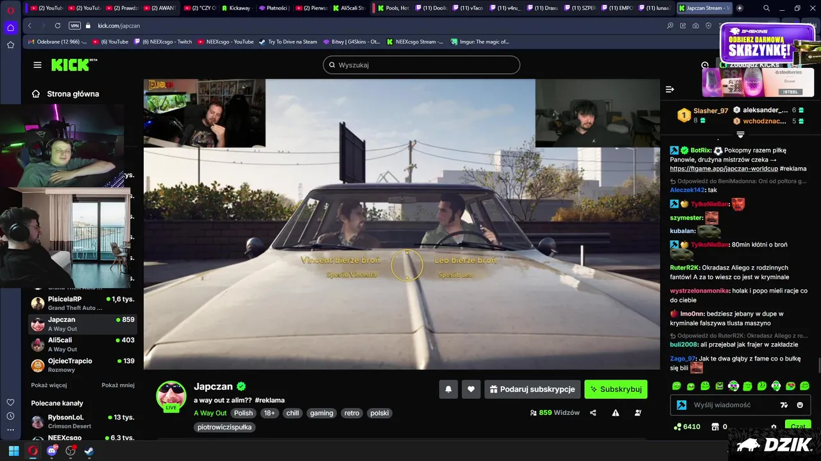
Task: Open RybsonLoL recommended channel
Action: click(83, 421)
